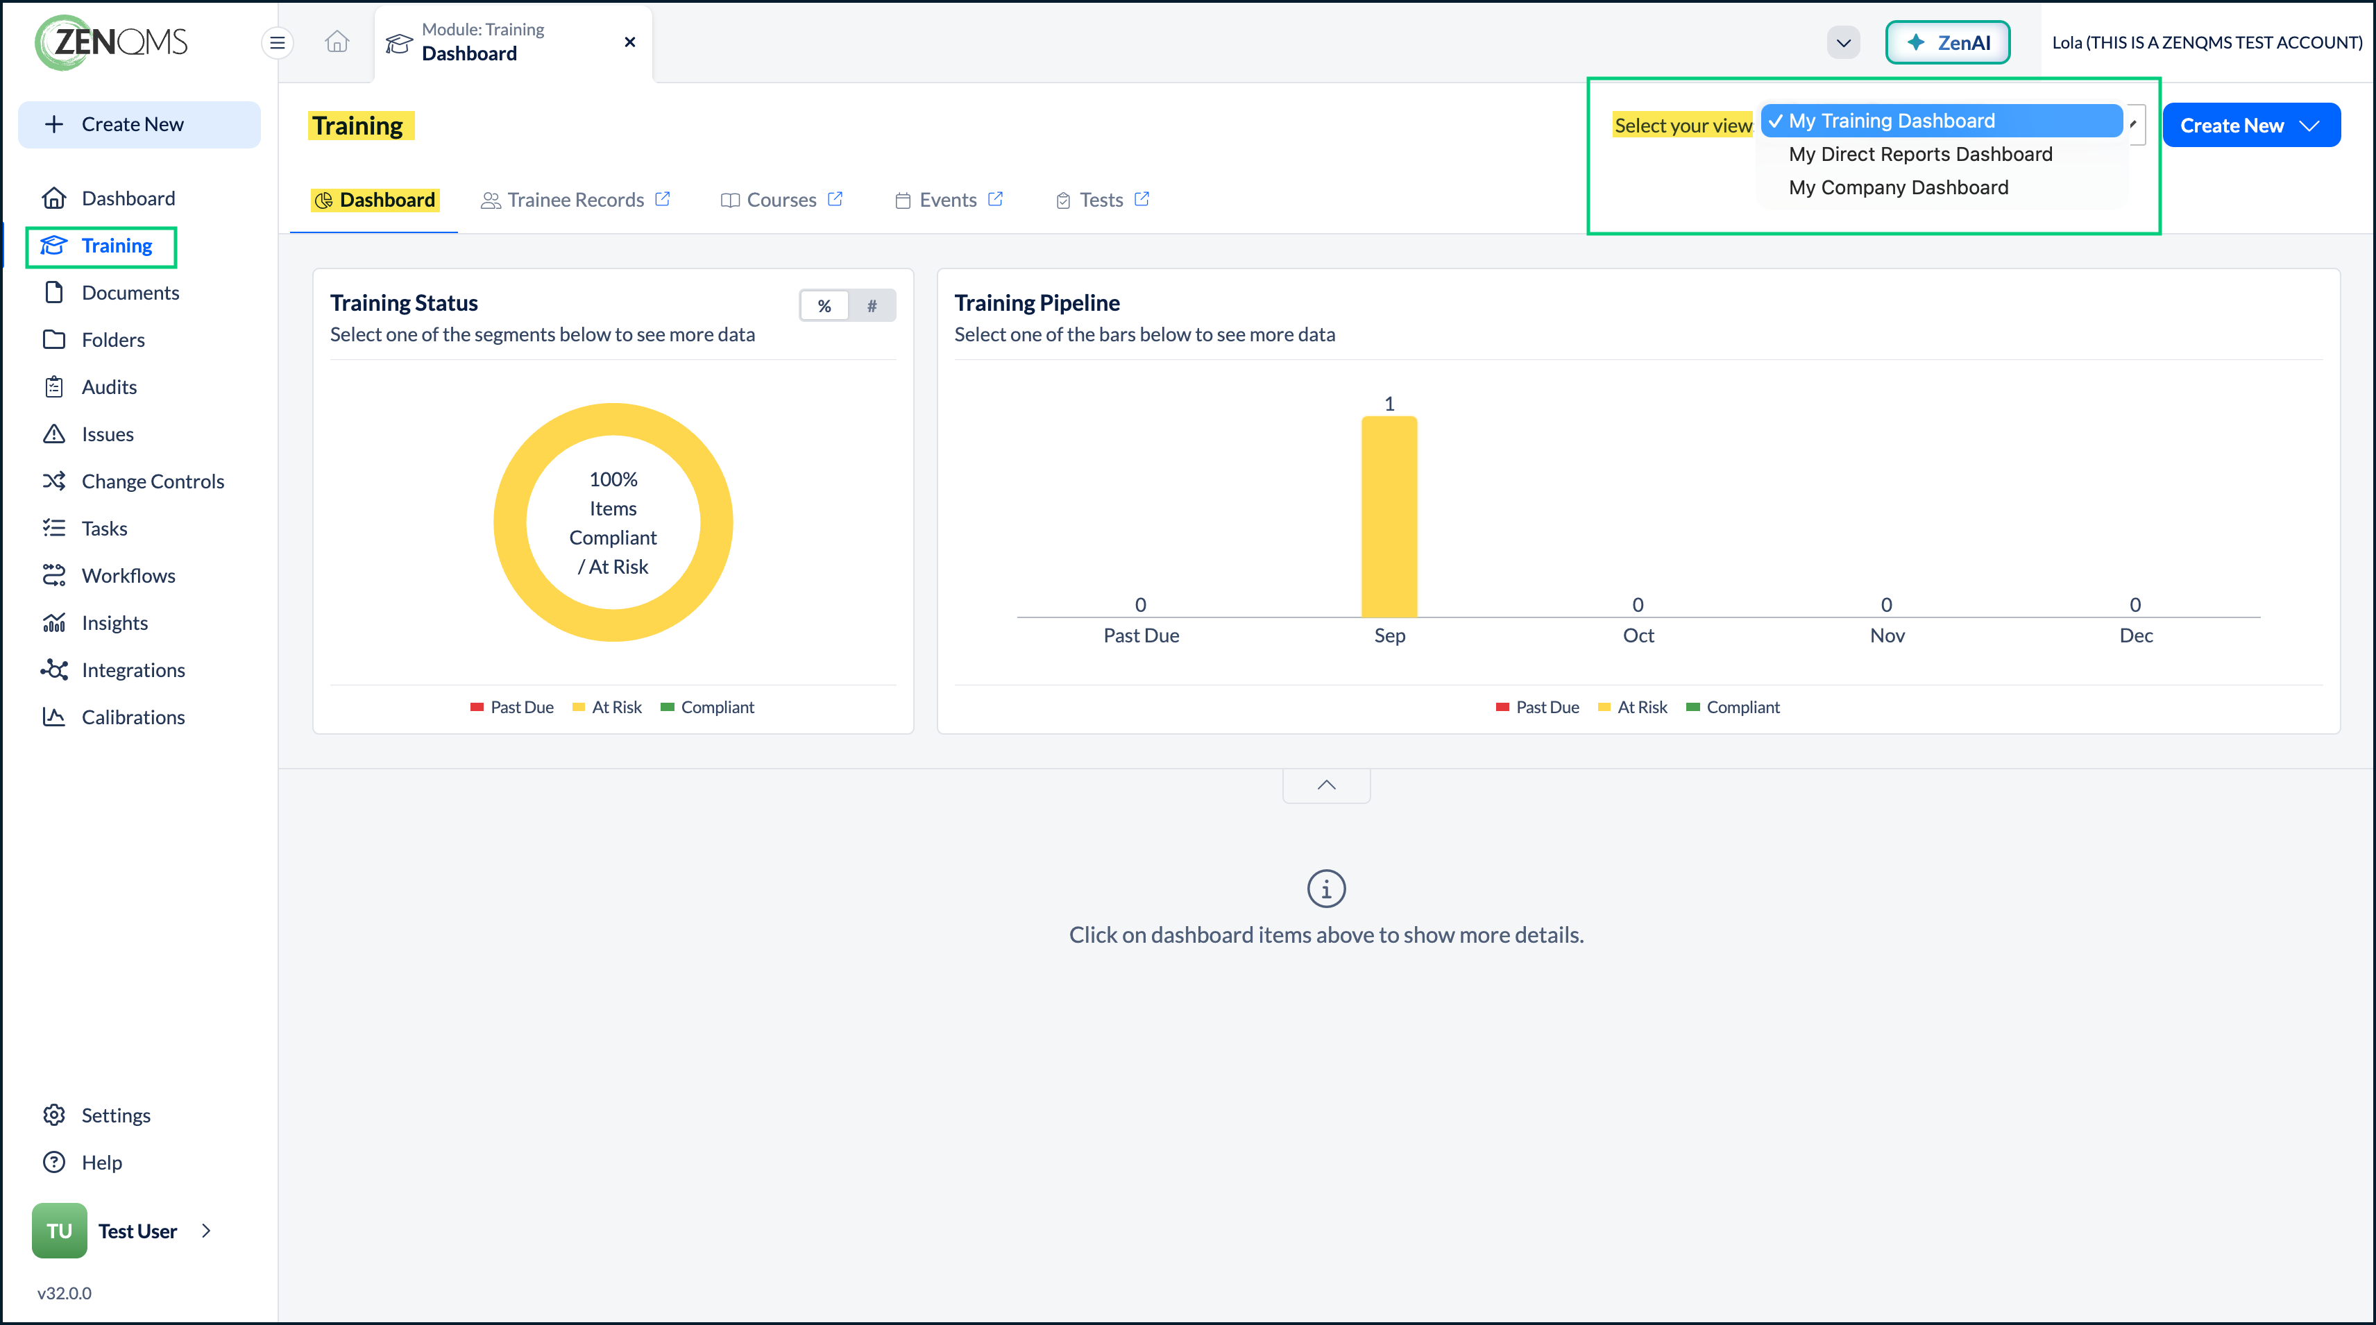Click the info circle icon
This screenshot has width=2376, height=1325.
coord(1326,889)
